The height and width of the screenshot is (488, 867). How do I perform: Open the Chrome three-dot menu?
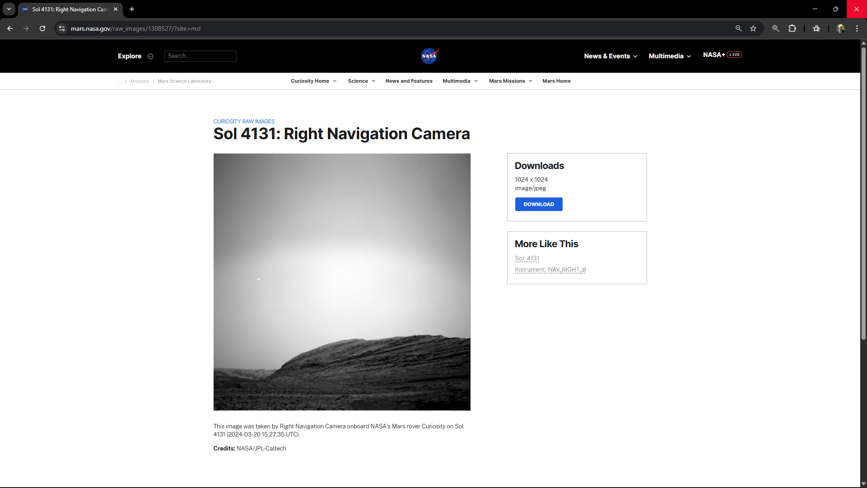tap(857, 28)
